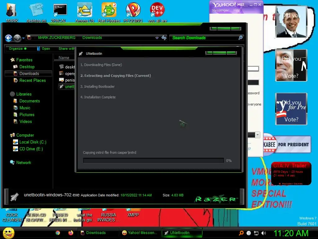Screen dimensions: 318x239
Task: Click the GTA:IV Trailer countdown gadget
Action: 291,173
